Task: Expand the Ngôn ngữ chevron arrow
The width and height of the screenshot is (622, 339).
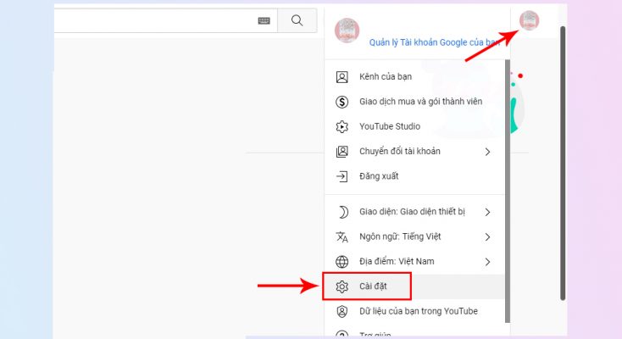Action: 487,237
